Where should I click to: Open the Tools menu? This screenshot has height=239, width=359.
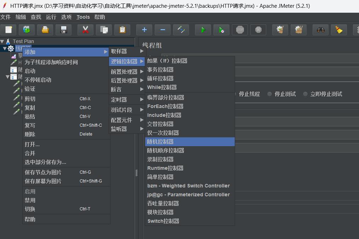[x=83, y=17]
